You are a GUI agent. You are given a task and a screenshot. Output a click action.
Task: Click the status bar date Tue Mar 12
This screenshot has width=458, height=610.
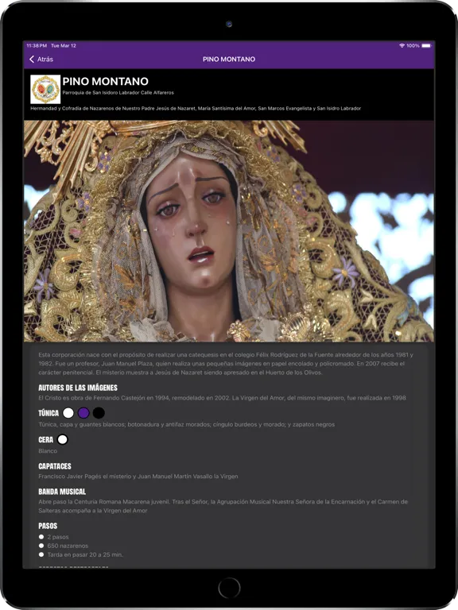click(64, 46)
